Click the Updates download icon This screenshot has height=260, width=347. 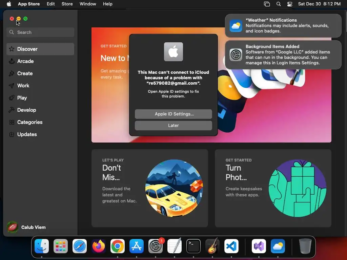[x=12, y=134]
